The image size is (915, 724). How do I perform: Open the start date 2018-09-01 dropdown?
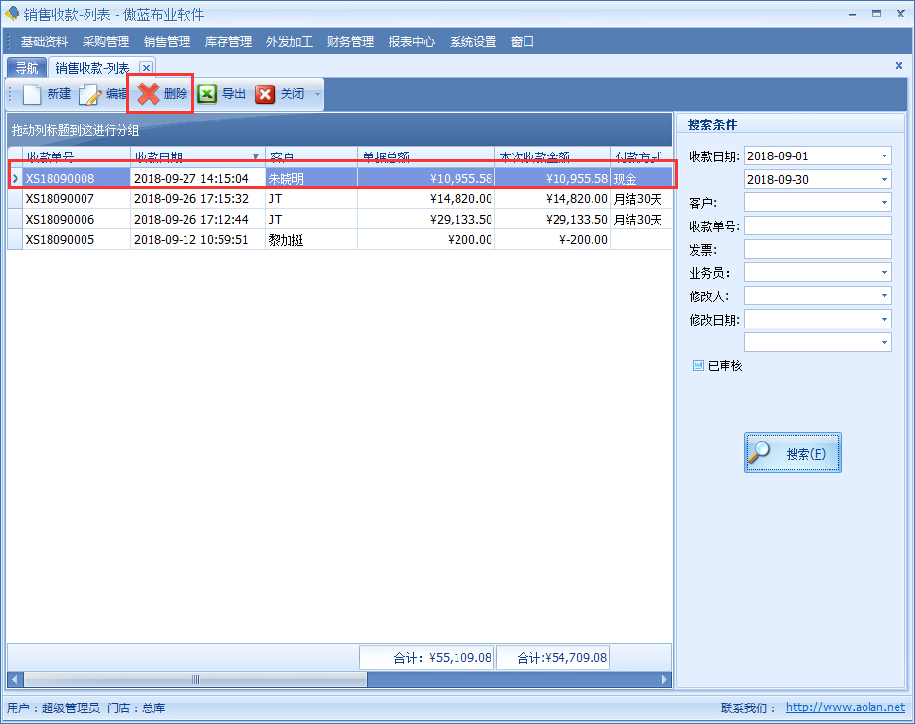tap(884, 156)
